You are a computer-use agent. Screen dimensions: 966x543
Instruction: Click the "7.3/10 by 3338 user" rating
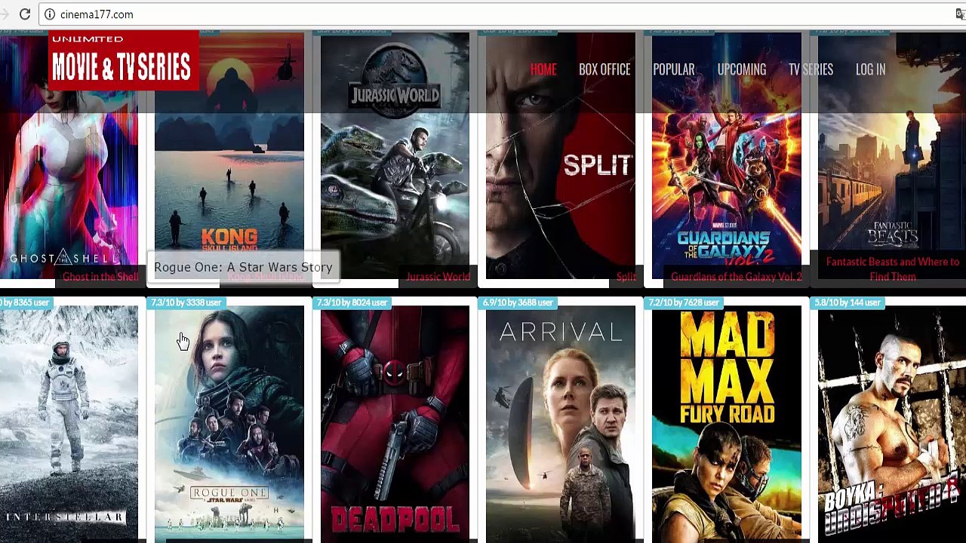click(x=186, y=302)
